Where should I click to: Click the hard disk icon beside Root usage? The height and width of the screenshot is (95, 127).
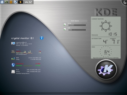pos(13,72)
